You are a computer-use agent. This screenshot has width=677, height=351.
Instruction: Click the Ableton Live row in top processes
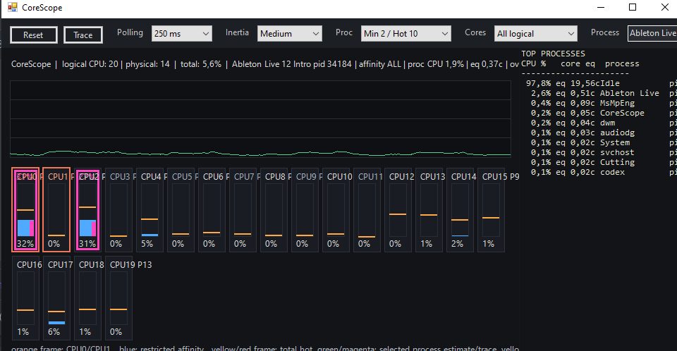pos(599,93)
